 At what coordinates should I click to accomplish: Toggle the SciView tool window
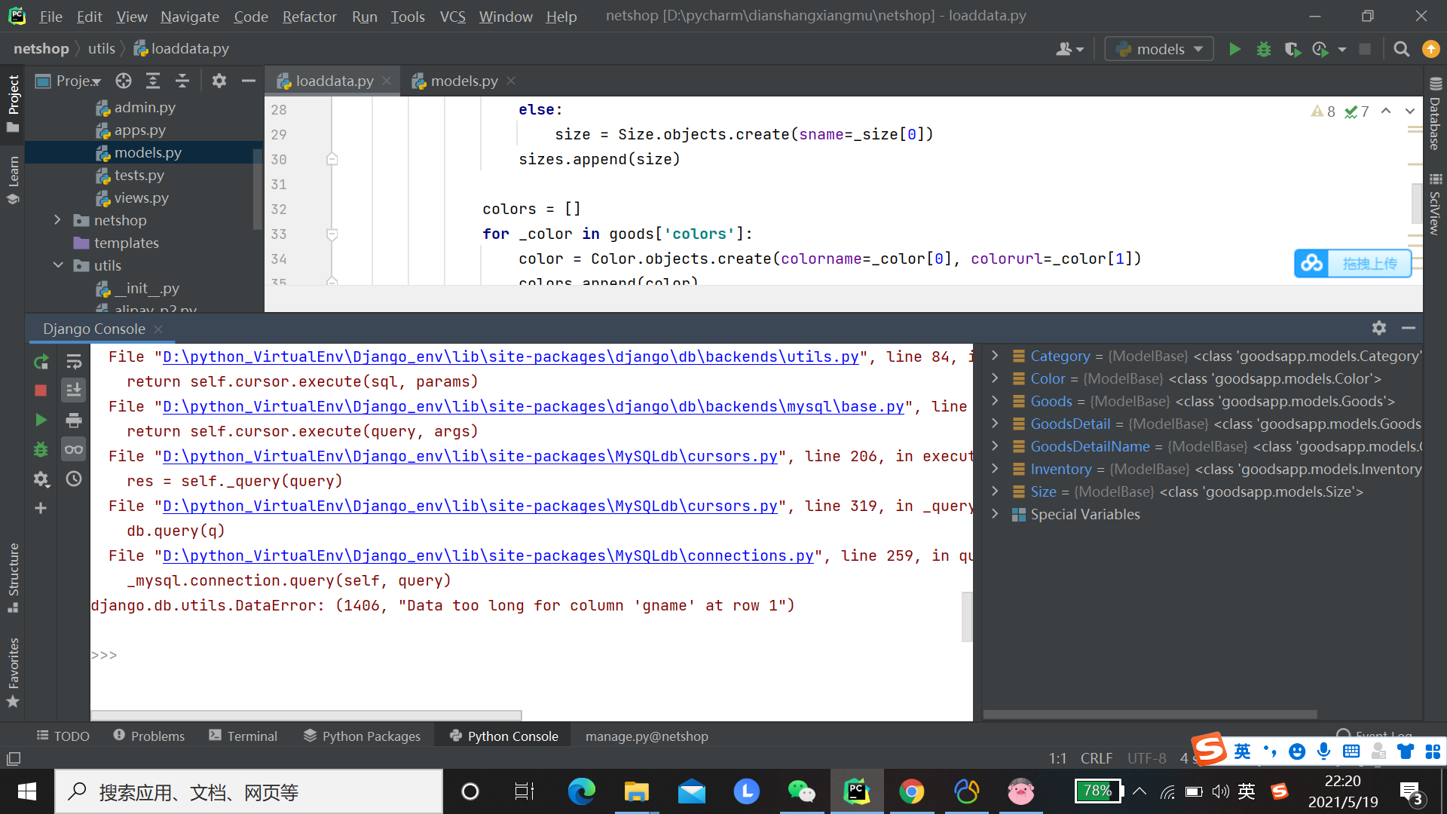(1435, 203)
